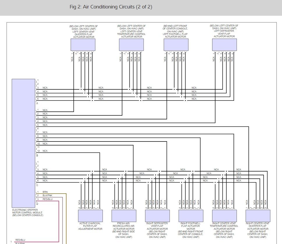
Task: Click the RED/BLU wire label on connector D pin 3
Action: point(47,199)
